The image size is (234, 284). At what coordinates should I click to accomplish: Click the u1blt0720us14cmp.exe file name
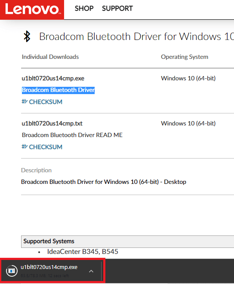(x=53, y=79)
